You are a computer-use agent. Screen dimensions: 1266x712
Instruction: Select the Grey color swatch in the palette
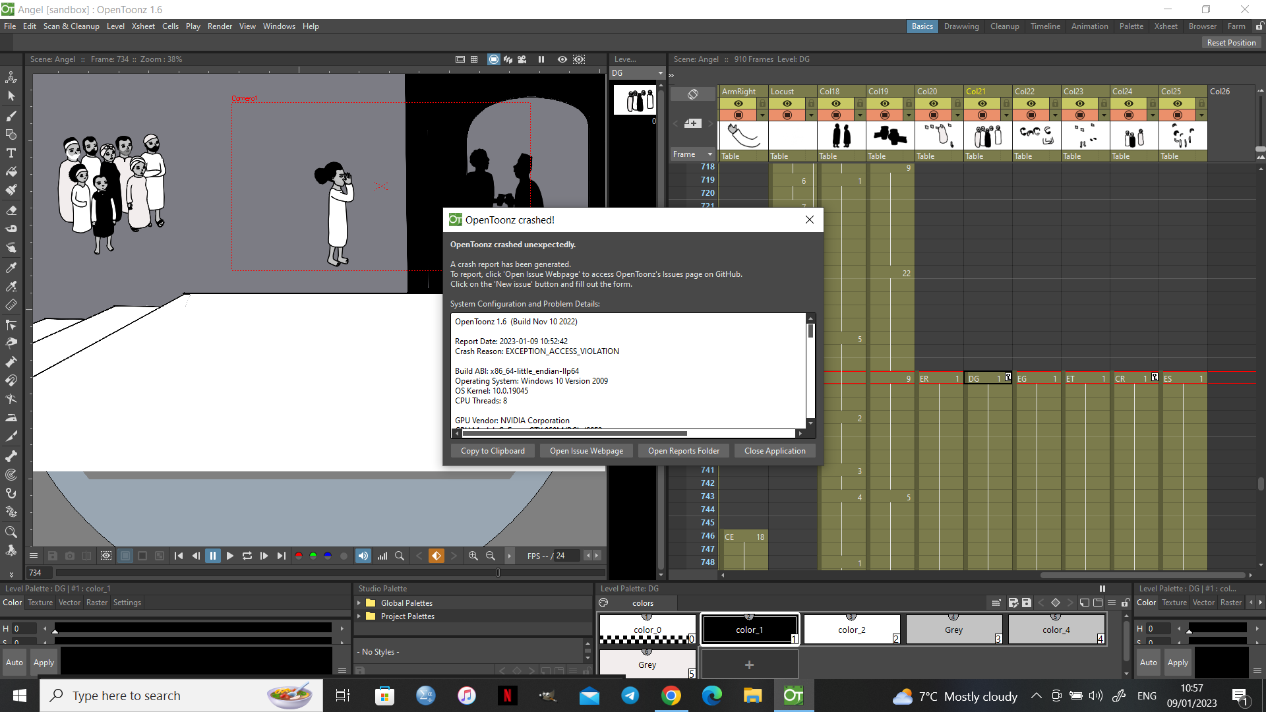954,629
